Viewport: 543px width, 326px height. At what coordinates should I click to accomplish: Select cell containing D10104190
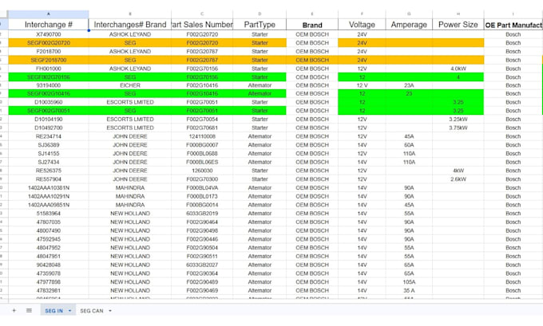49,120
